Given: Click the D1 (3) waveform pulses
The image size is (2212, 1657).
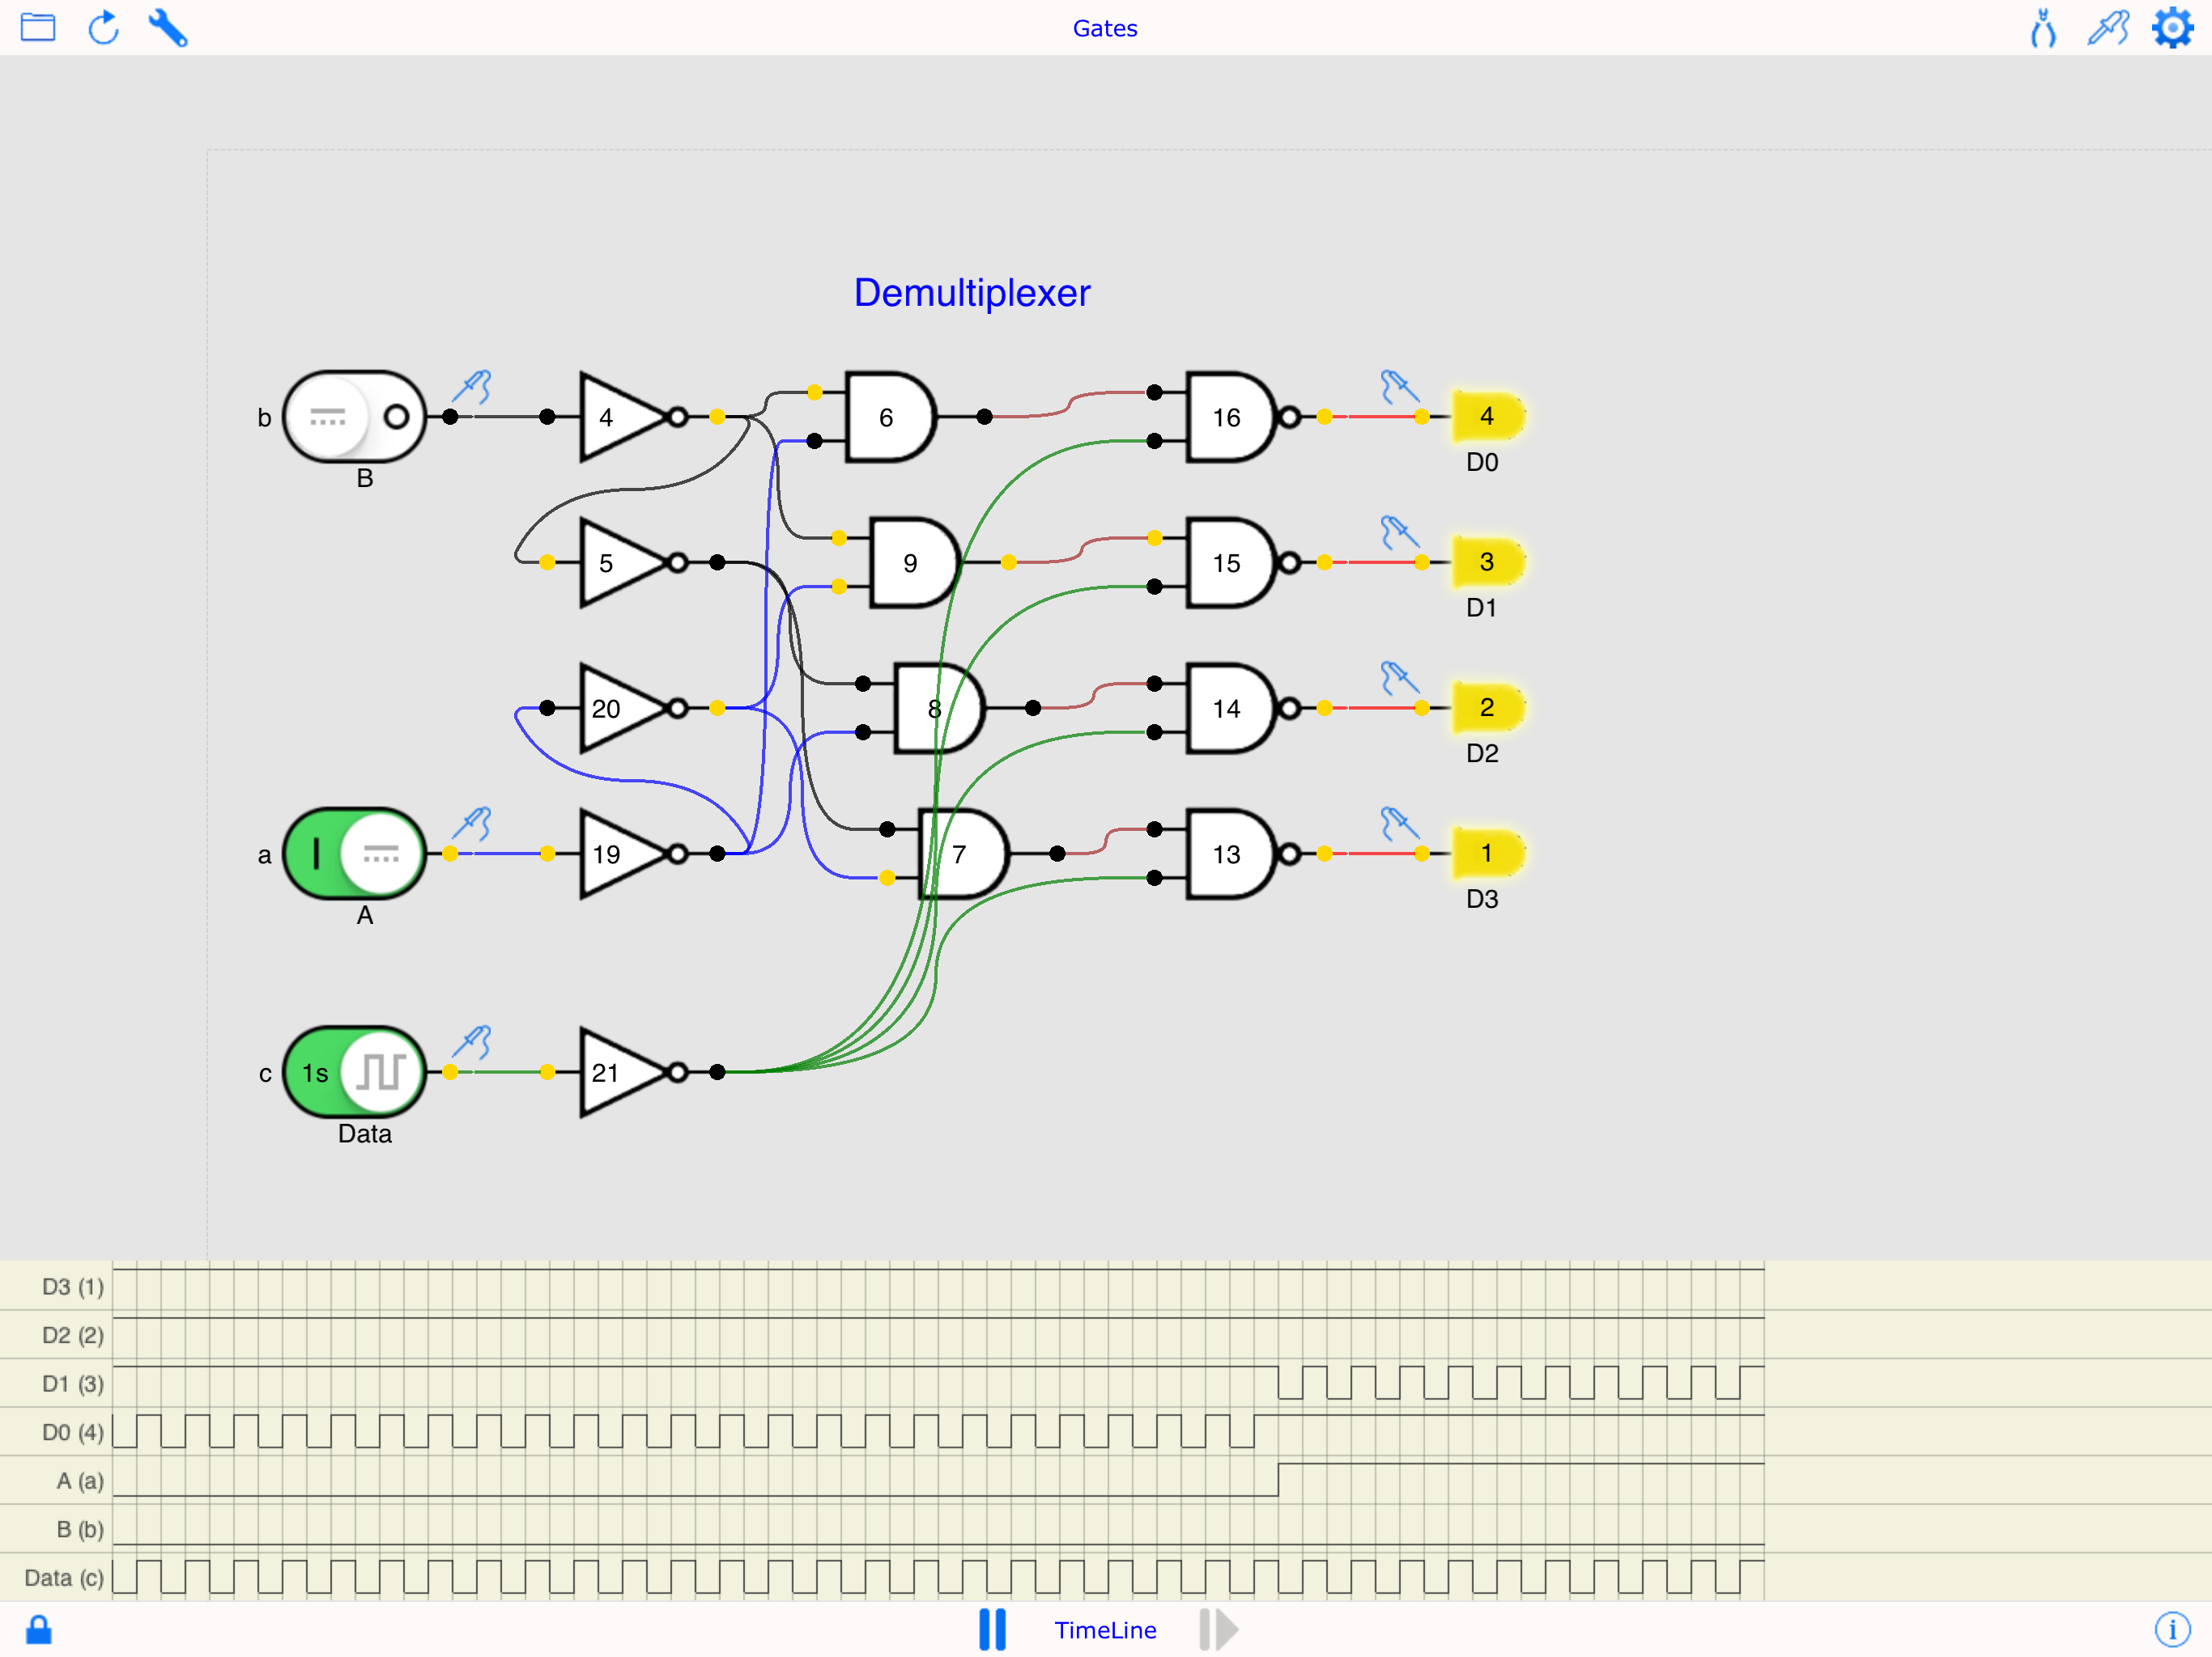Looking at the screenshot, I should pos(1521,1384).
